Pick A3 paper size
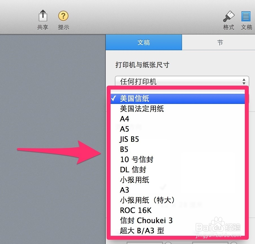 (x=178, y=190)
